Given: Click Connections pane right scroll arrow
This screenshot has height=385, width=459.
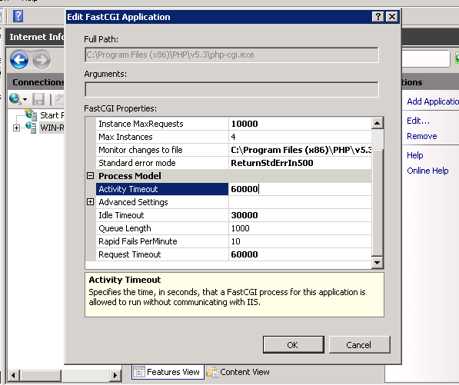Looking at the screenshot, I should click(x=115, y=375).
